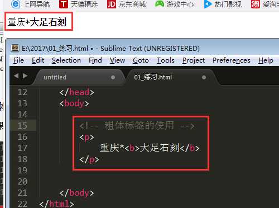Open the Goto menu
Image resolution: width=279 pixels, height=208 pixels.
[x=141, y=60]
